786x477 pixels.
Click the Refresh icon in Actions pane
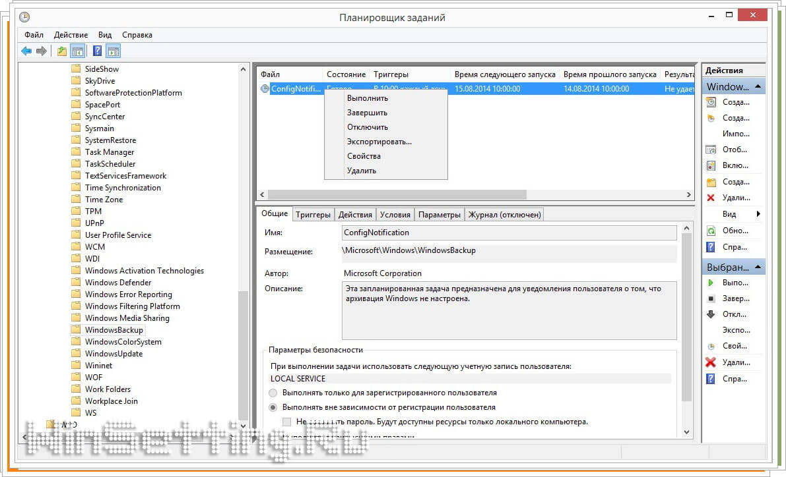[711, 231]
